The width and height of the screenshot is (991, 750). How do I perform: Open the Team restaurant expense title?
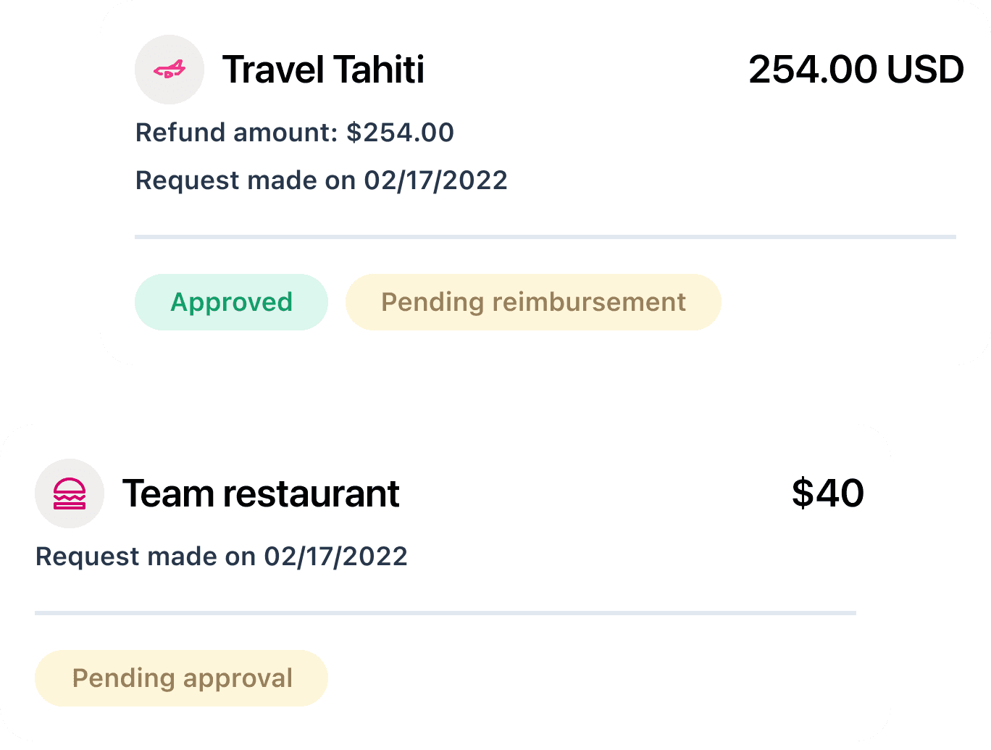tap(261, 493)
